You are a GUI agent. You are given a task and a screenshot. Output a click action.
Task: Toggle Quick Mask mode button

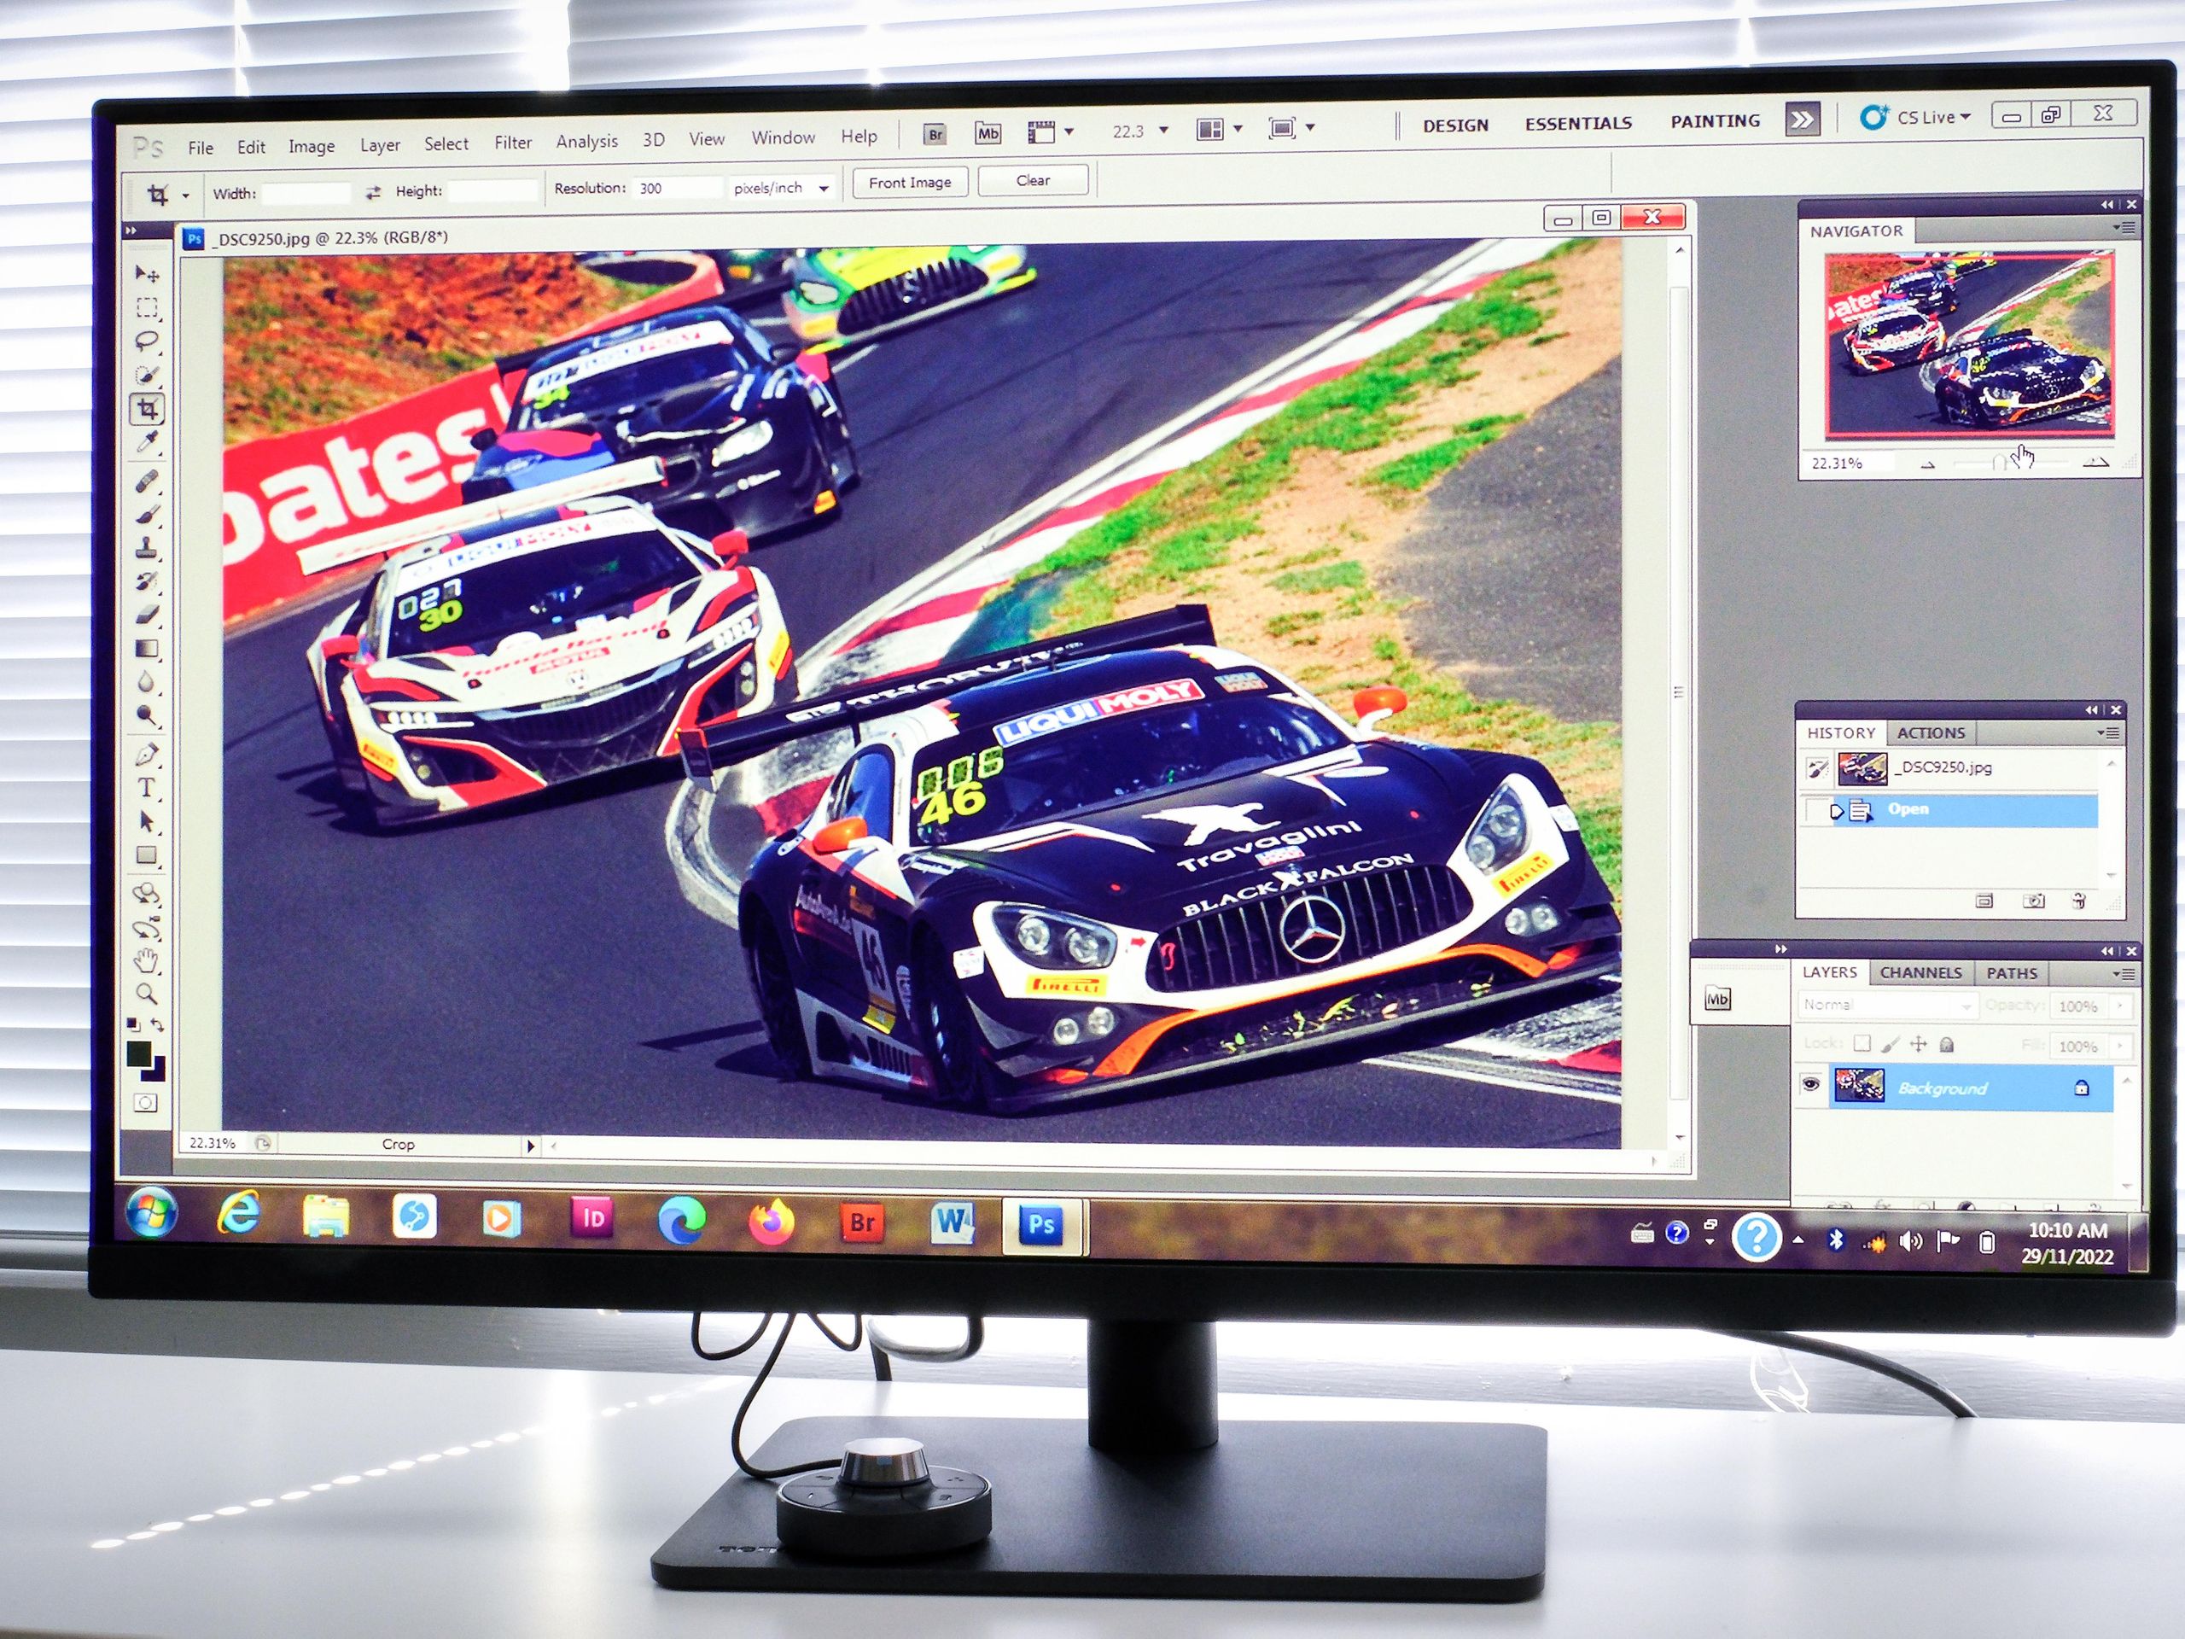pos(146,1103)
